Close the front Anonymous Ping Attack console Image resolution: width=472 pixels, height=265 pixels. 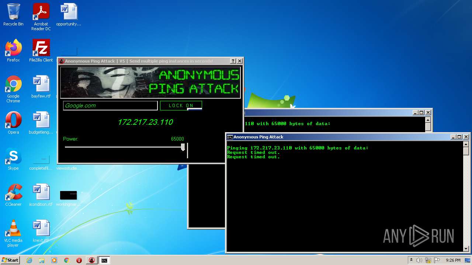(x=466, y=137)
